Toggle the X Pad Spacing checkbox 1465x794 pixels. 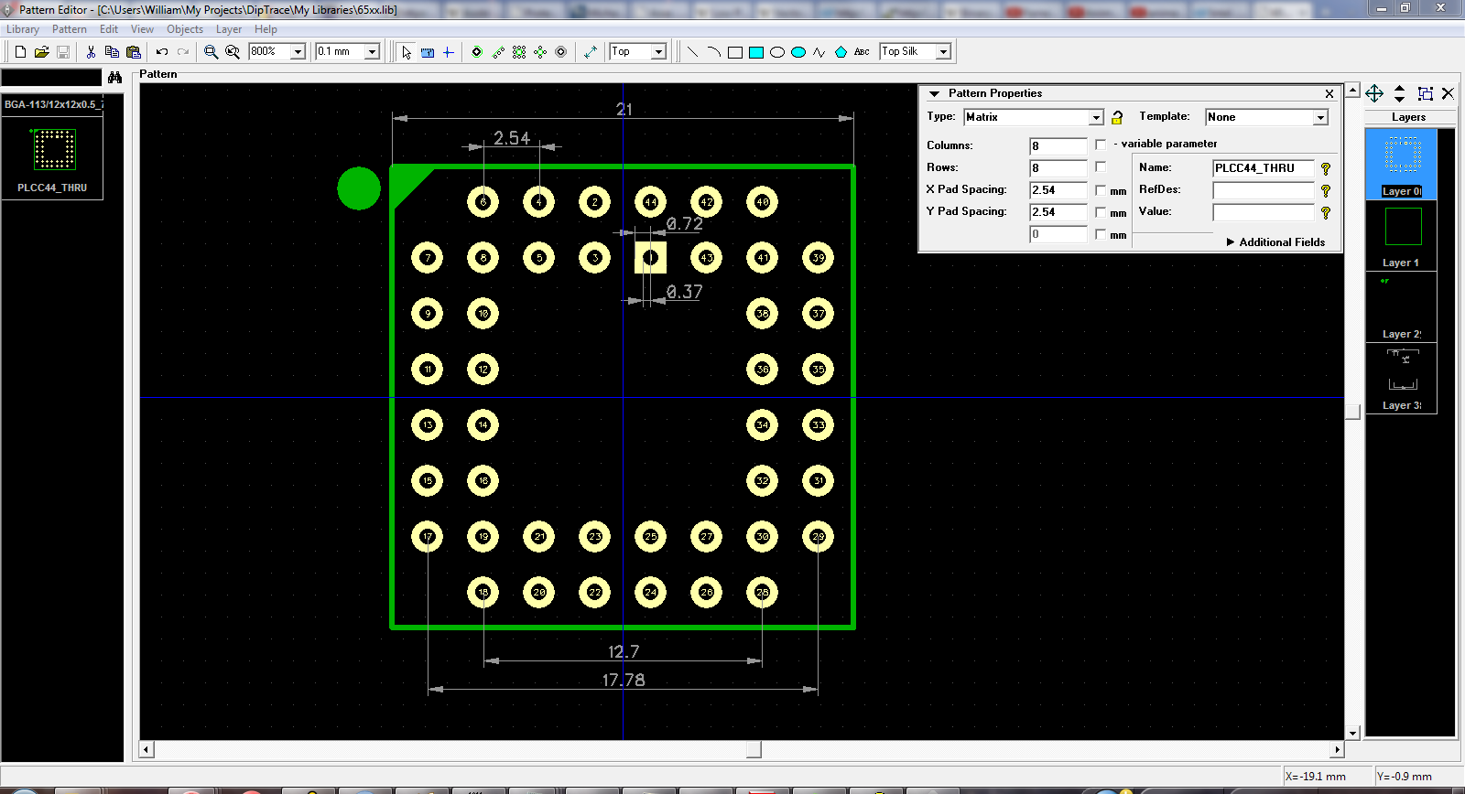point(1101,190)
